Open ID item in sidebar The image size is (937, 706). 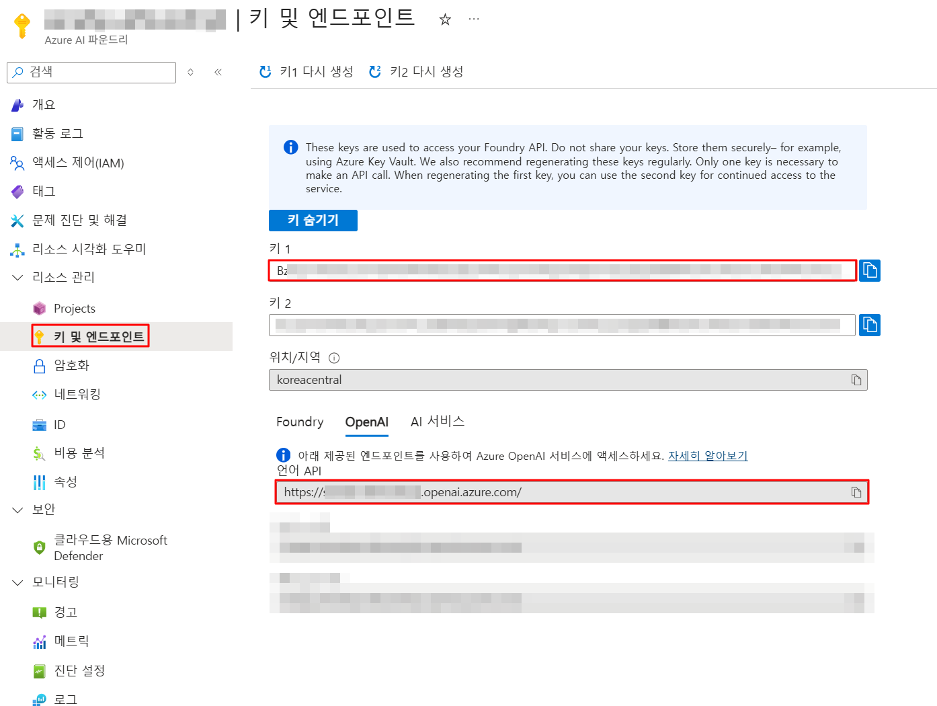pos(60,424)
